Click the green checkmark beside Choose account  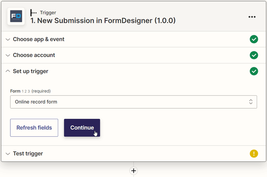coord(254,55)
